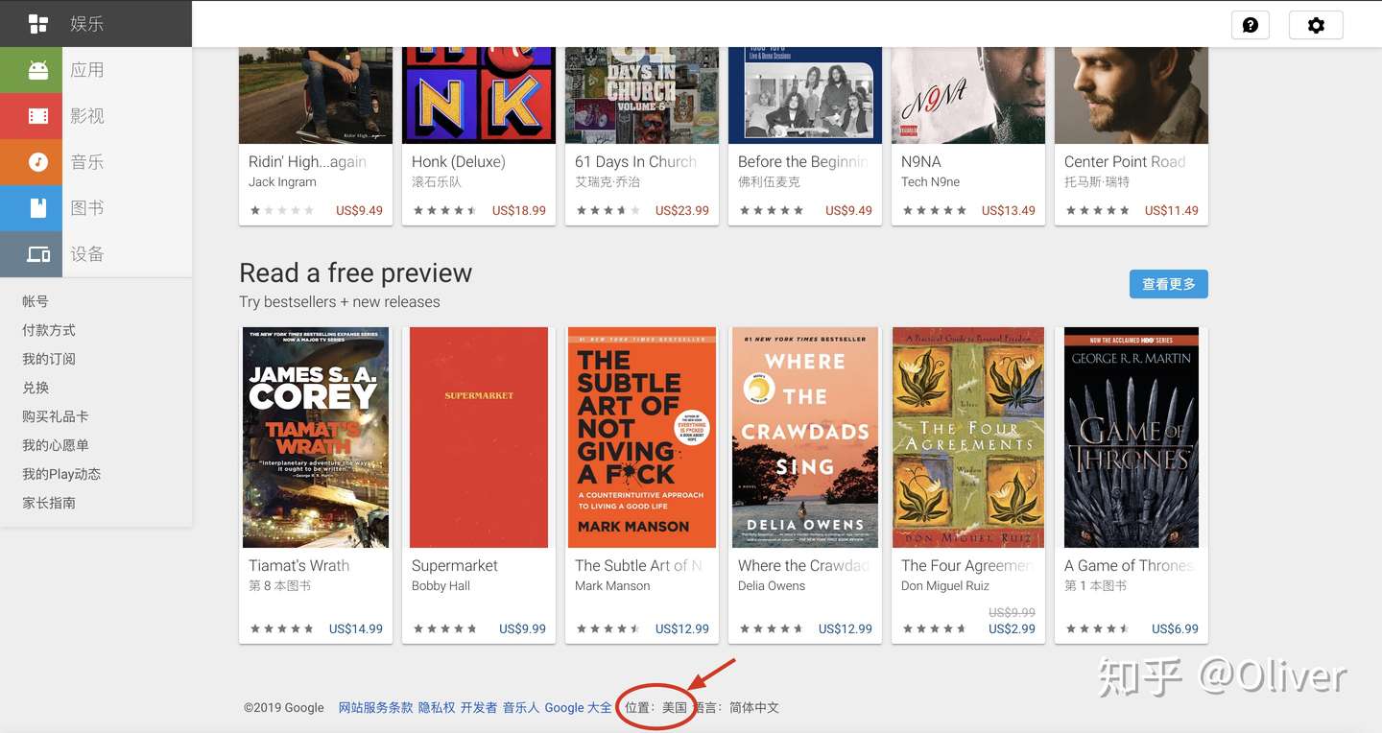
Task: Click US$14.99 price for Tiamat's Wrath
Action: 356,629
